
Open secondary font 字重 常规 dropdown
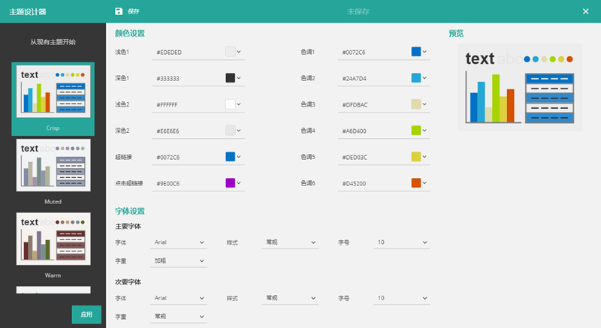(x=180, y=317)
